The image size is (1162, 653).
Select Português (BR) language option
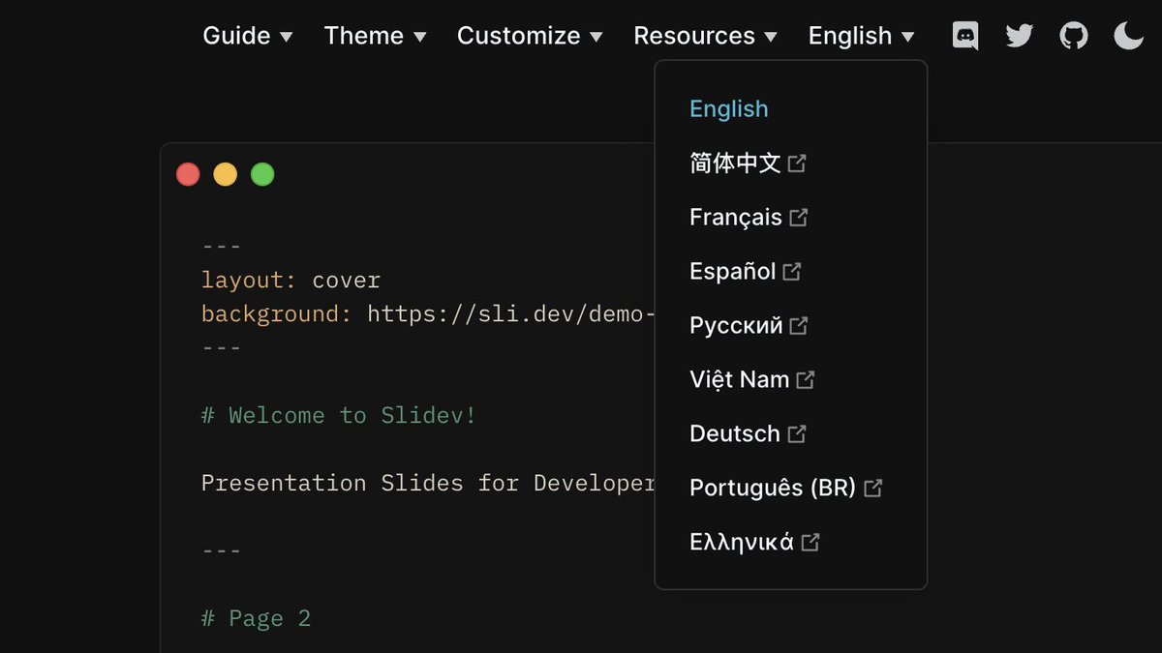pos(786,489)
